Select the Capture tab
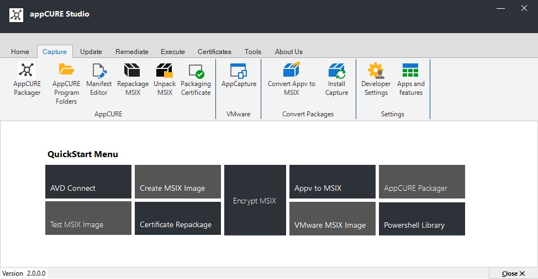 55,52
